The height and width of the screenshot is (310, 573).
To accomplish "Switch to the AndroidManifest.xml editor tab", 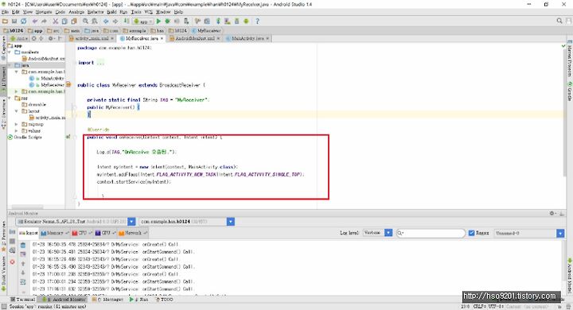I will (194, 38).
